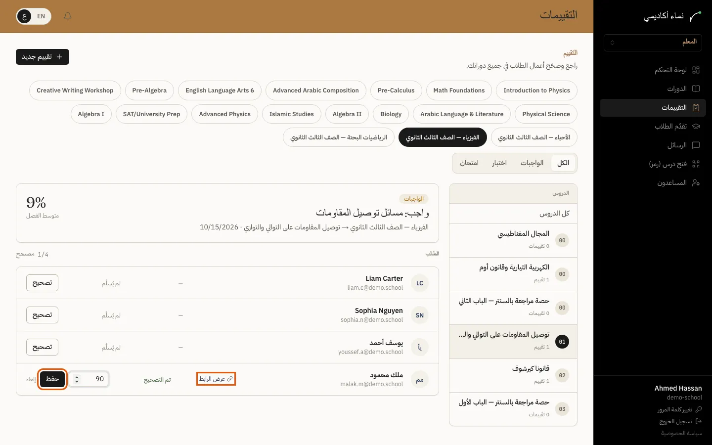The width and height of the screenshot is (712, 445).
Task: Click تصحيح for Sophia Nguyen
Action: tap(43, 315)
